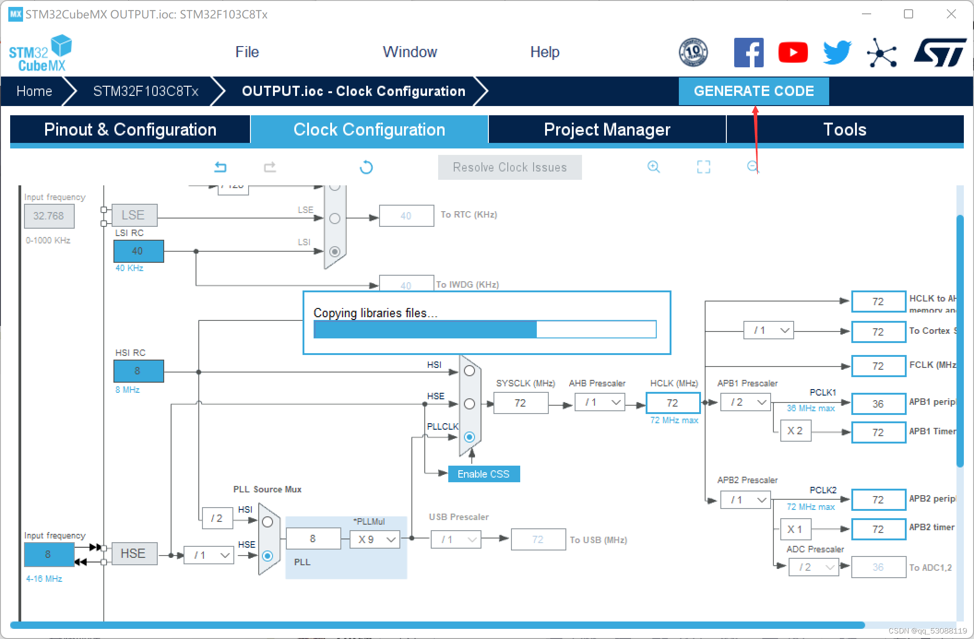Click the Enable CSS button
The height and width of the screenshot is (639, 974).
(x=483, y=474)
